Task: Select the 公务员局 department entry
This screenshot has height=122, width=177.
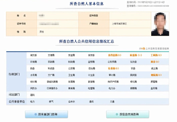Action: tap(112, 62)
